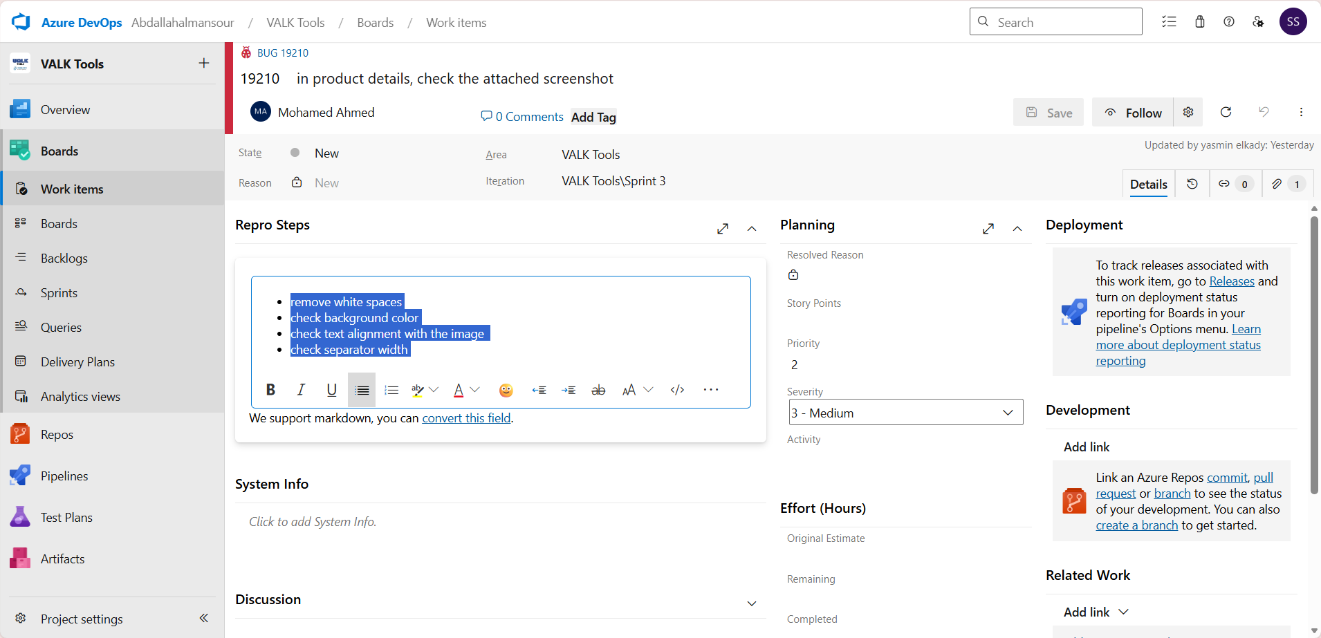This screenshot has width=1321, height=638.
Task: Switch to the Details tab
Action: 1148,185
